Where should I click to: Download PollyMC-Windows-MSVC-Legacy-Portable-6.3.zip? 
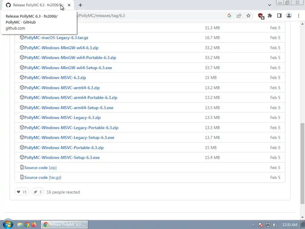click(x=71, y=128)
